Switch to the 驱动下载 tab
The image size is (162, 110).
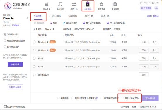[x=105, y=16]
